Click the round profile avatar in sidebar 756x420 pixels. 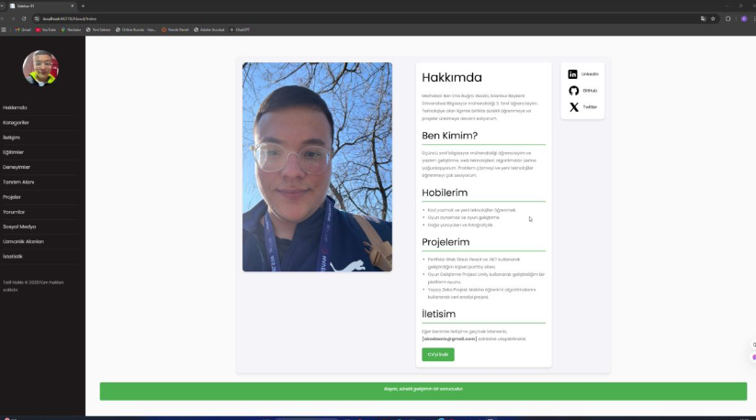(40, 68)
